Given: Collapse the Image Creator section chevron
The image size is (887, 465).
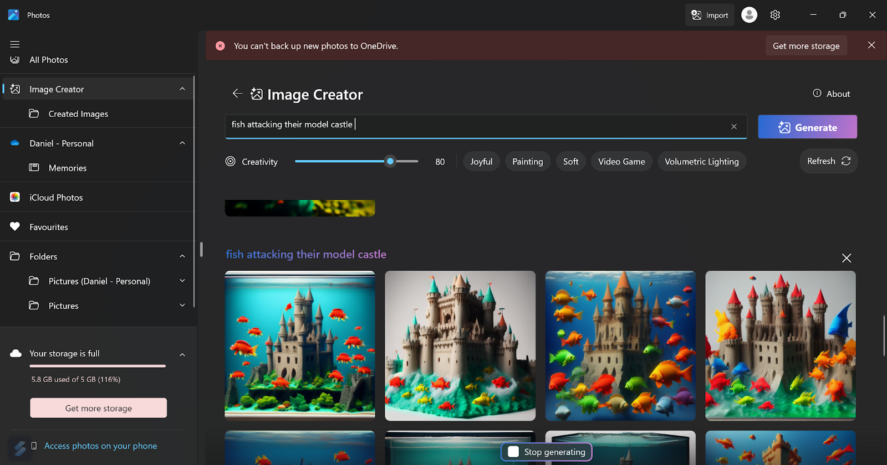Looking at the screenshot, I should coord(182,89).
